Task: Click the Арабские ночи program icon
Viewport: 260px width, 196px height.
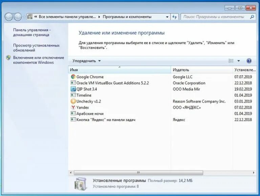Action: click(73, 114)
